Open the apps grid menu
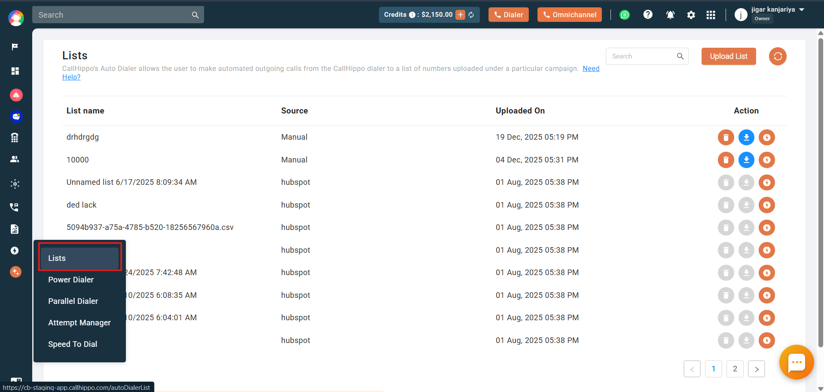The height and width of the screenshot is (392, 824). point(711,15)
